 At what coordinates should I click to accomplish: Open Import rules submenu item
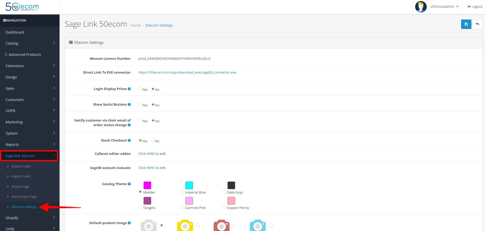tap(21, 166)
